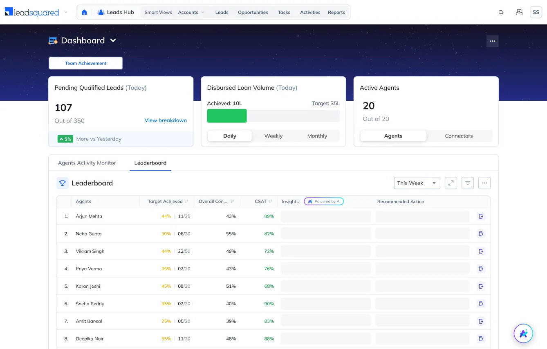This screenshot has width=547, height=349.
Task: Expand the Dashboard title chevron
Action: coord(113,40)
